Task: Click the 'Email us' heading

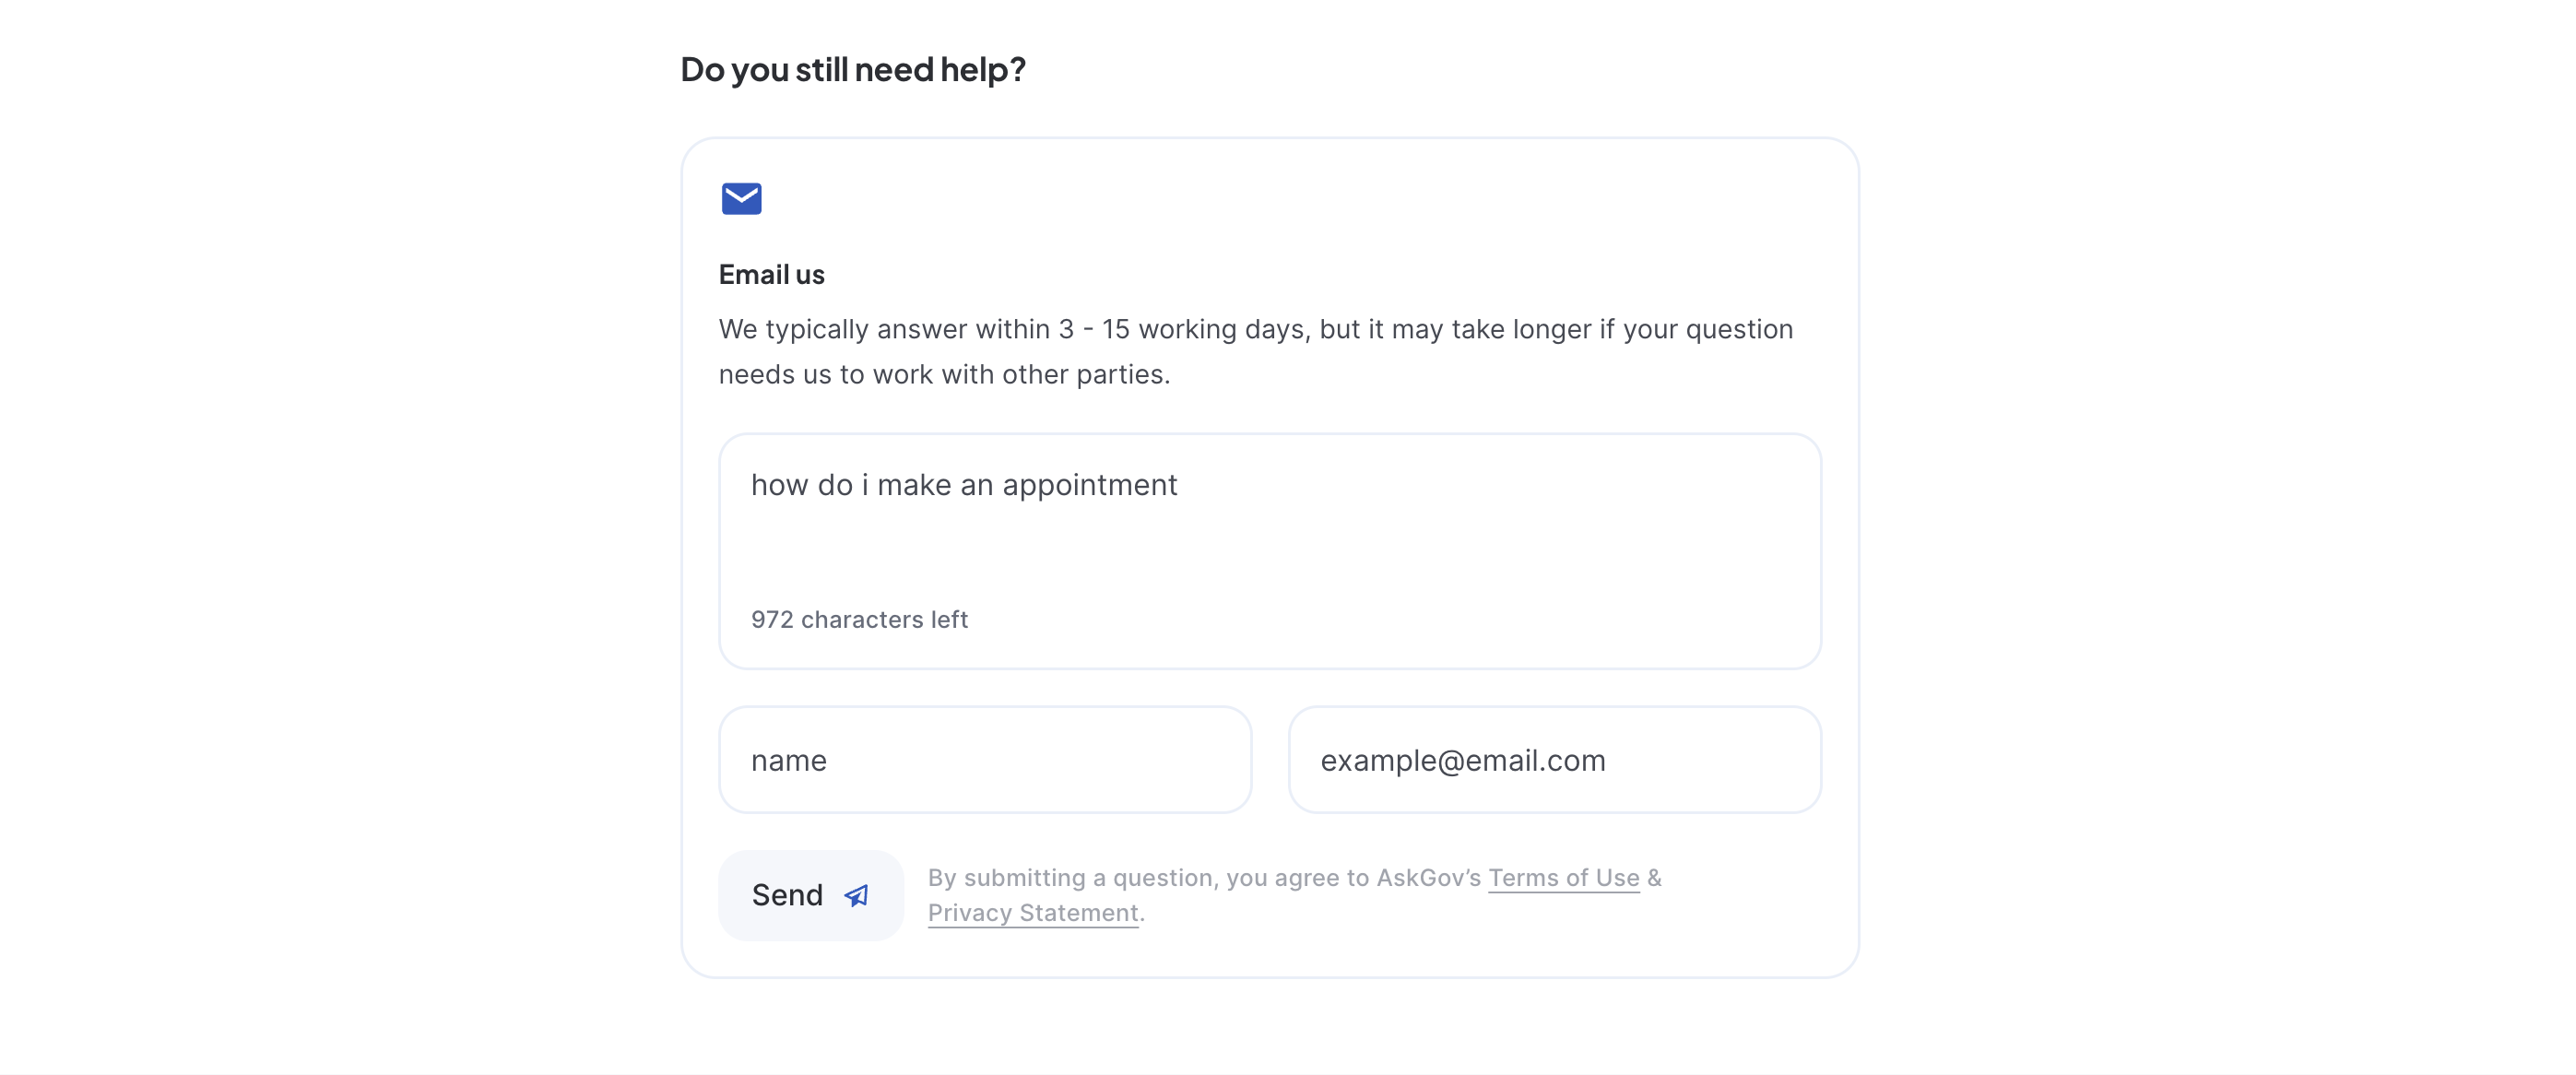Action: coord(771,274)
